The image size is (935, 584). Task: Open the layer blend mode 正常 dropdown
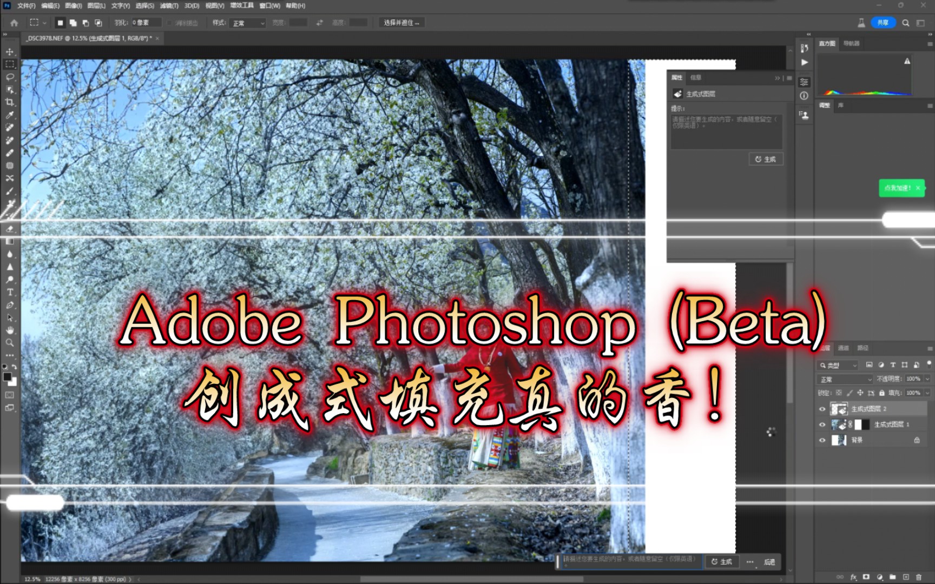(845, 379)
